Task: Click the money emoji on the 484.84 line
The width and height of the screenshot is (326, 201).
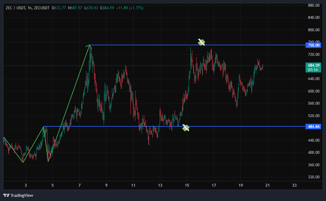Action: pos(186,128)
